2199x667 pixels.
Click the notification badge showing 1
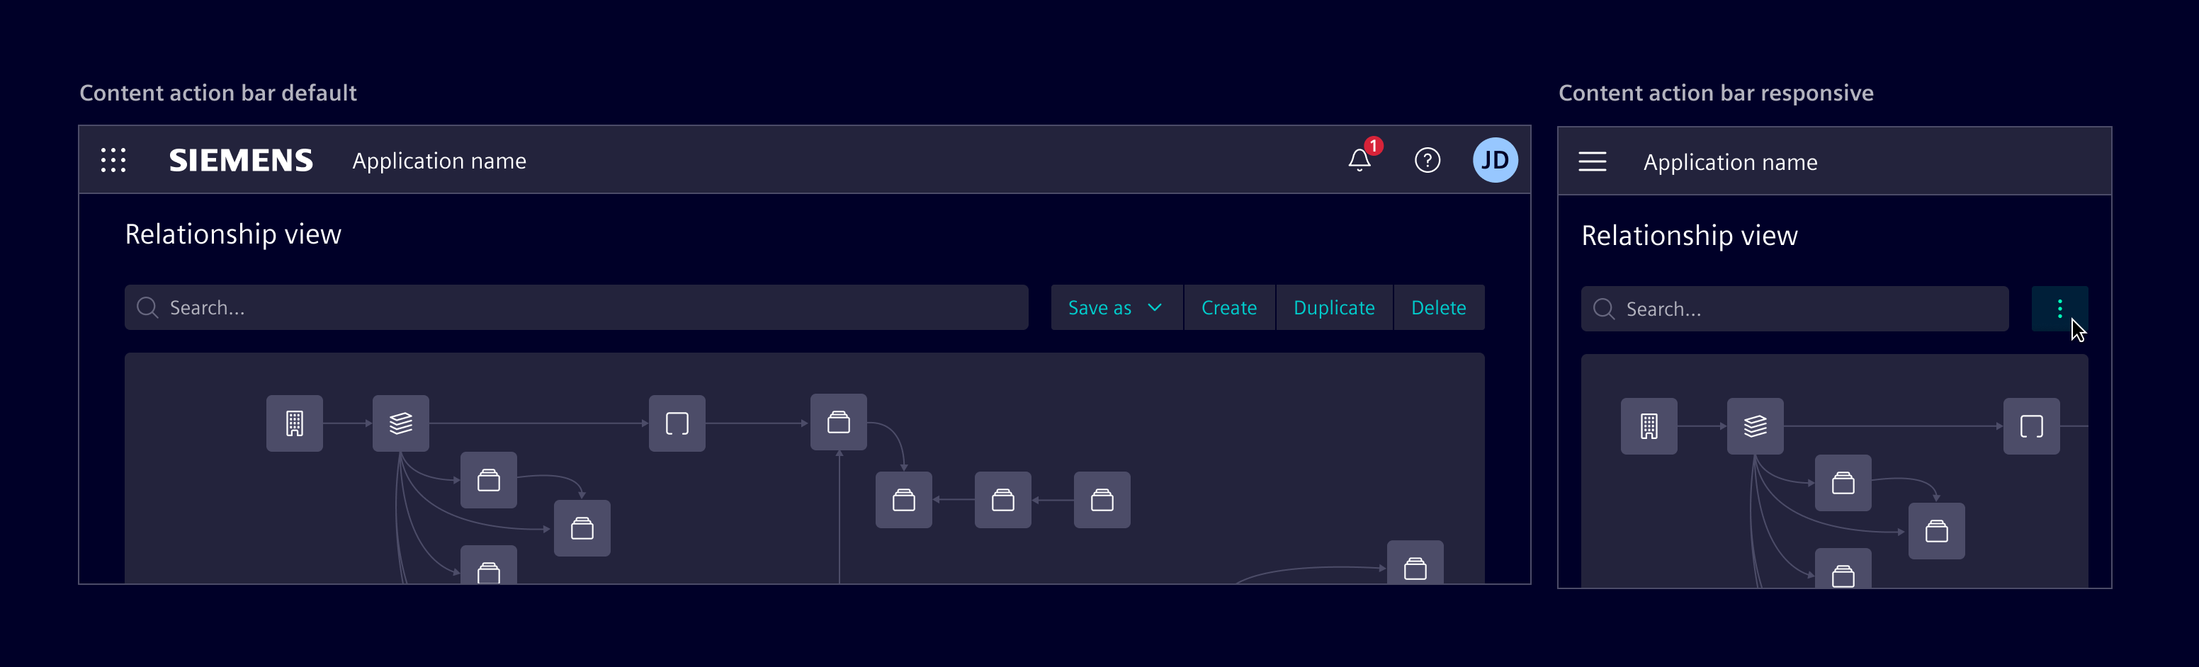[x=1373, y=146]
